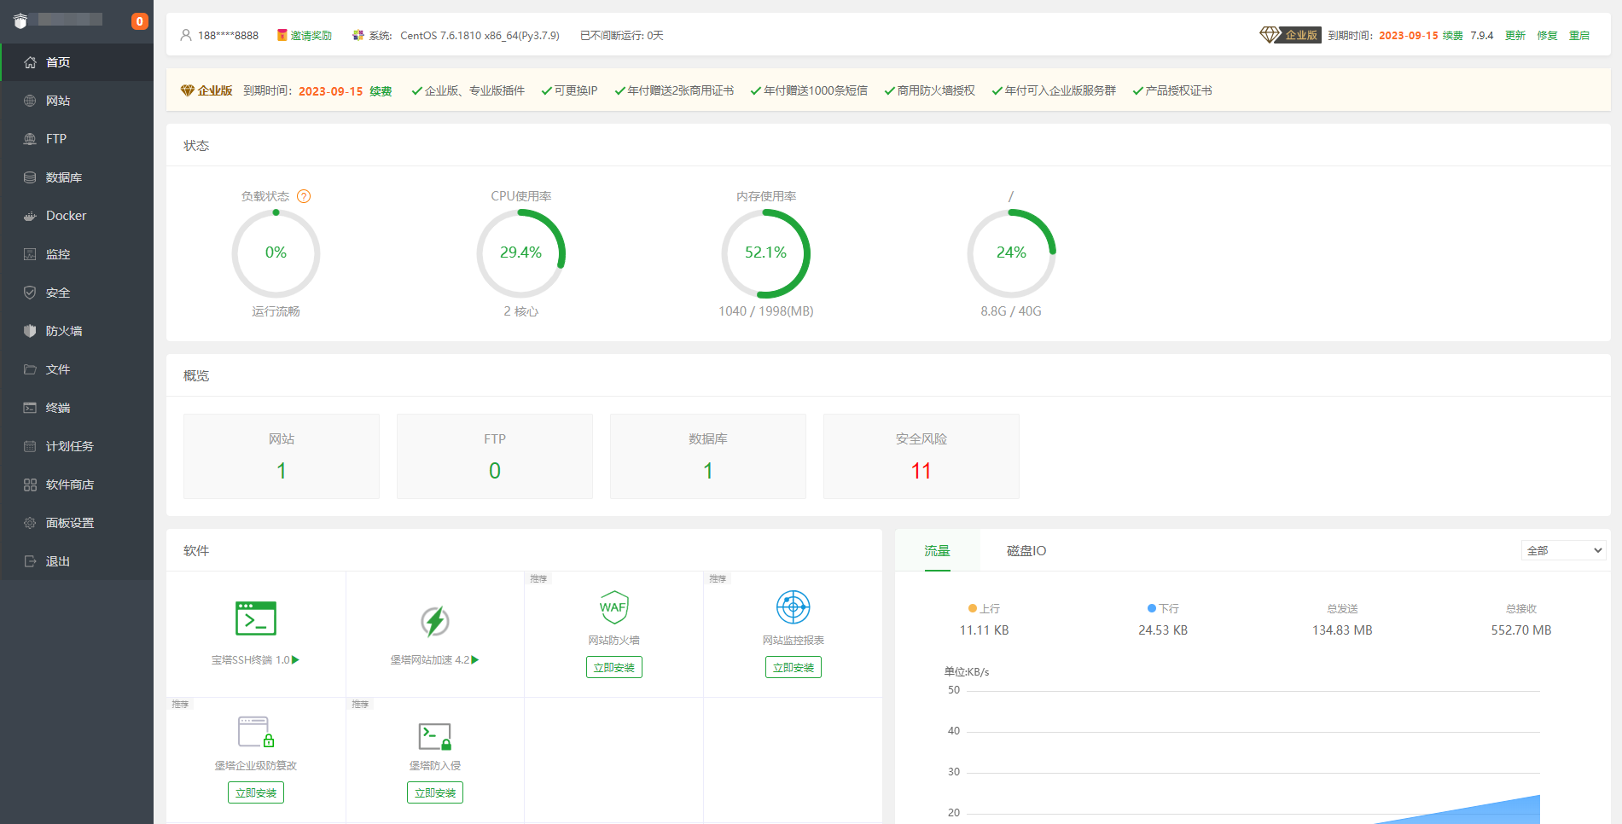The width and height of the screenshot is (1622, 824).
Task: Click the 网站防火墙 WAF shield icon
Action: pyautogui.click(x=614, y=607)
